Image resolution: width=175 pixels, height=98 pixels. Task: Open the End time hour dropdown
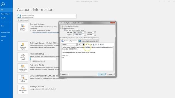95,35
